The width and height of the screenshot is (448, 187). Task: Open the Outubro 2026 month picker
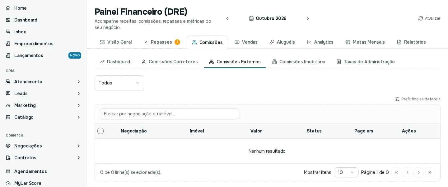(268, 18)
